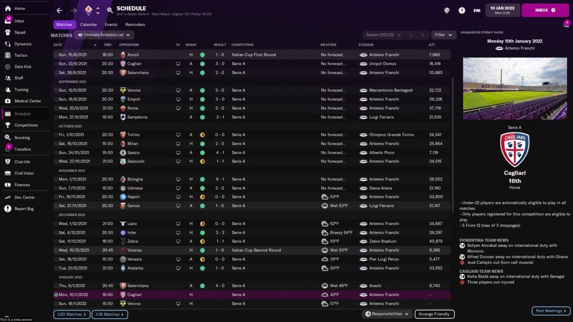Open the FM menu in the top bar
Viewport: 573px width, 322px height.
tap(477, 10)
